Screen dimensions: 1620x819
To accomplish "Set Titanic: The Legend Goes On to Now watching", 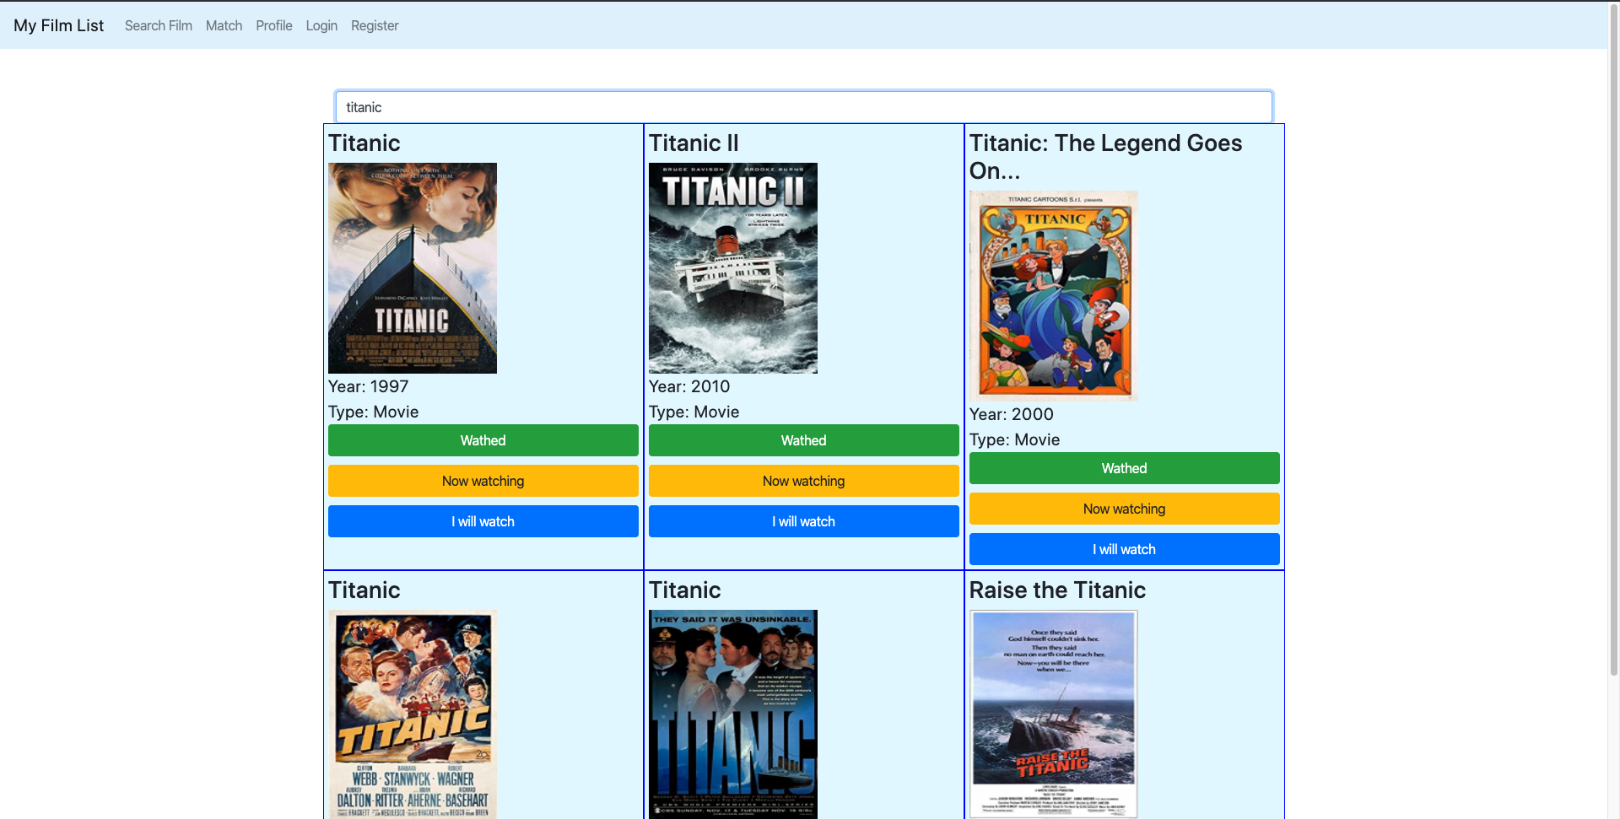I will (1124, 509).
